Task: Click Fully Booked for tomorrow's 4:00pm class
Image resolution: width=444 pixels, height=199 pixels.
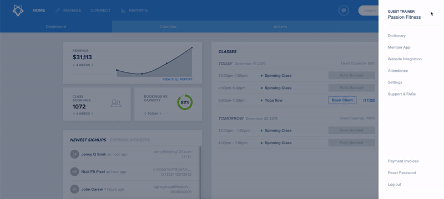Action: pyautogui.click(x=352, y=143)
